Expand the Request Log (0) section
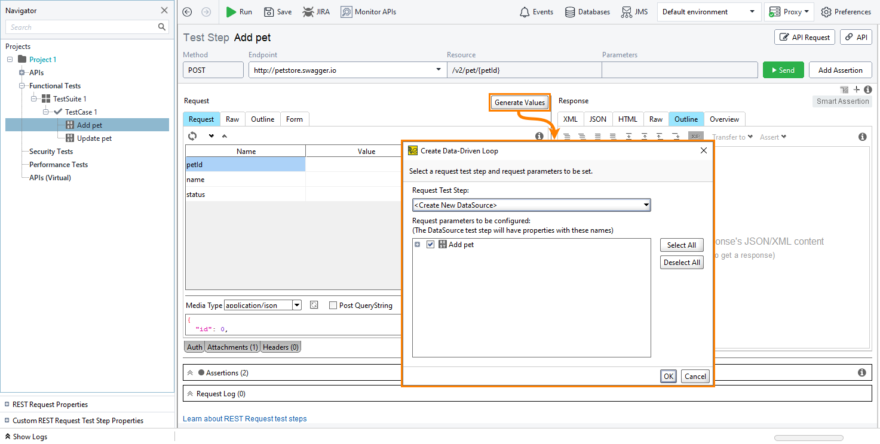This screenshot has height=444, width=880. pos(190,393)
